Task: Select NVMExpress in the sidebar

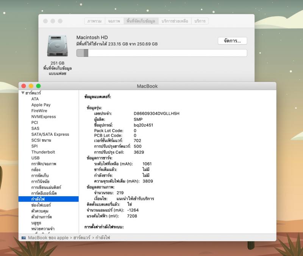Action: [44, 117]
